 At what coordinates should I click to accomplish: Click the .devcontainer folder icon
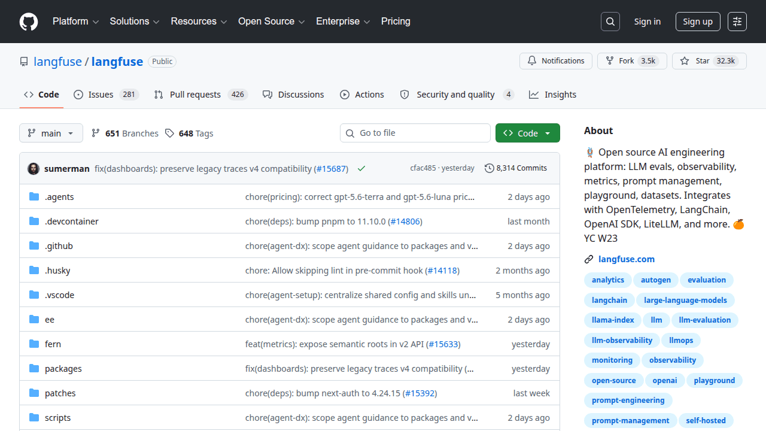34,221
